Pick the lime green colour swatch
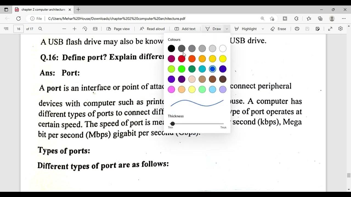Viewport: 351px width, 197px height. tap(171, 69)
